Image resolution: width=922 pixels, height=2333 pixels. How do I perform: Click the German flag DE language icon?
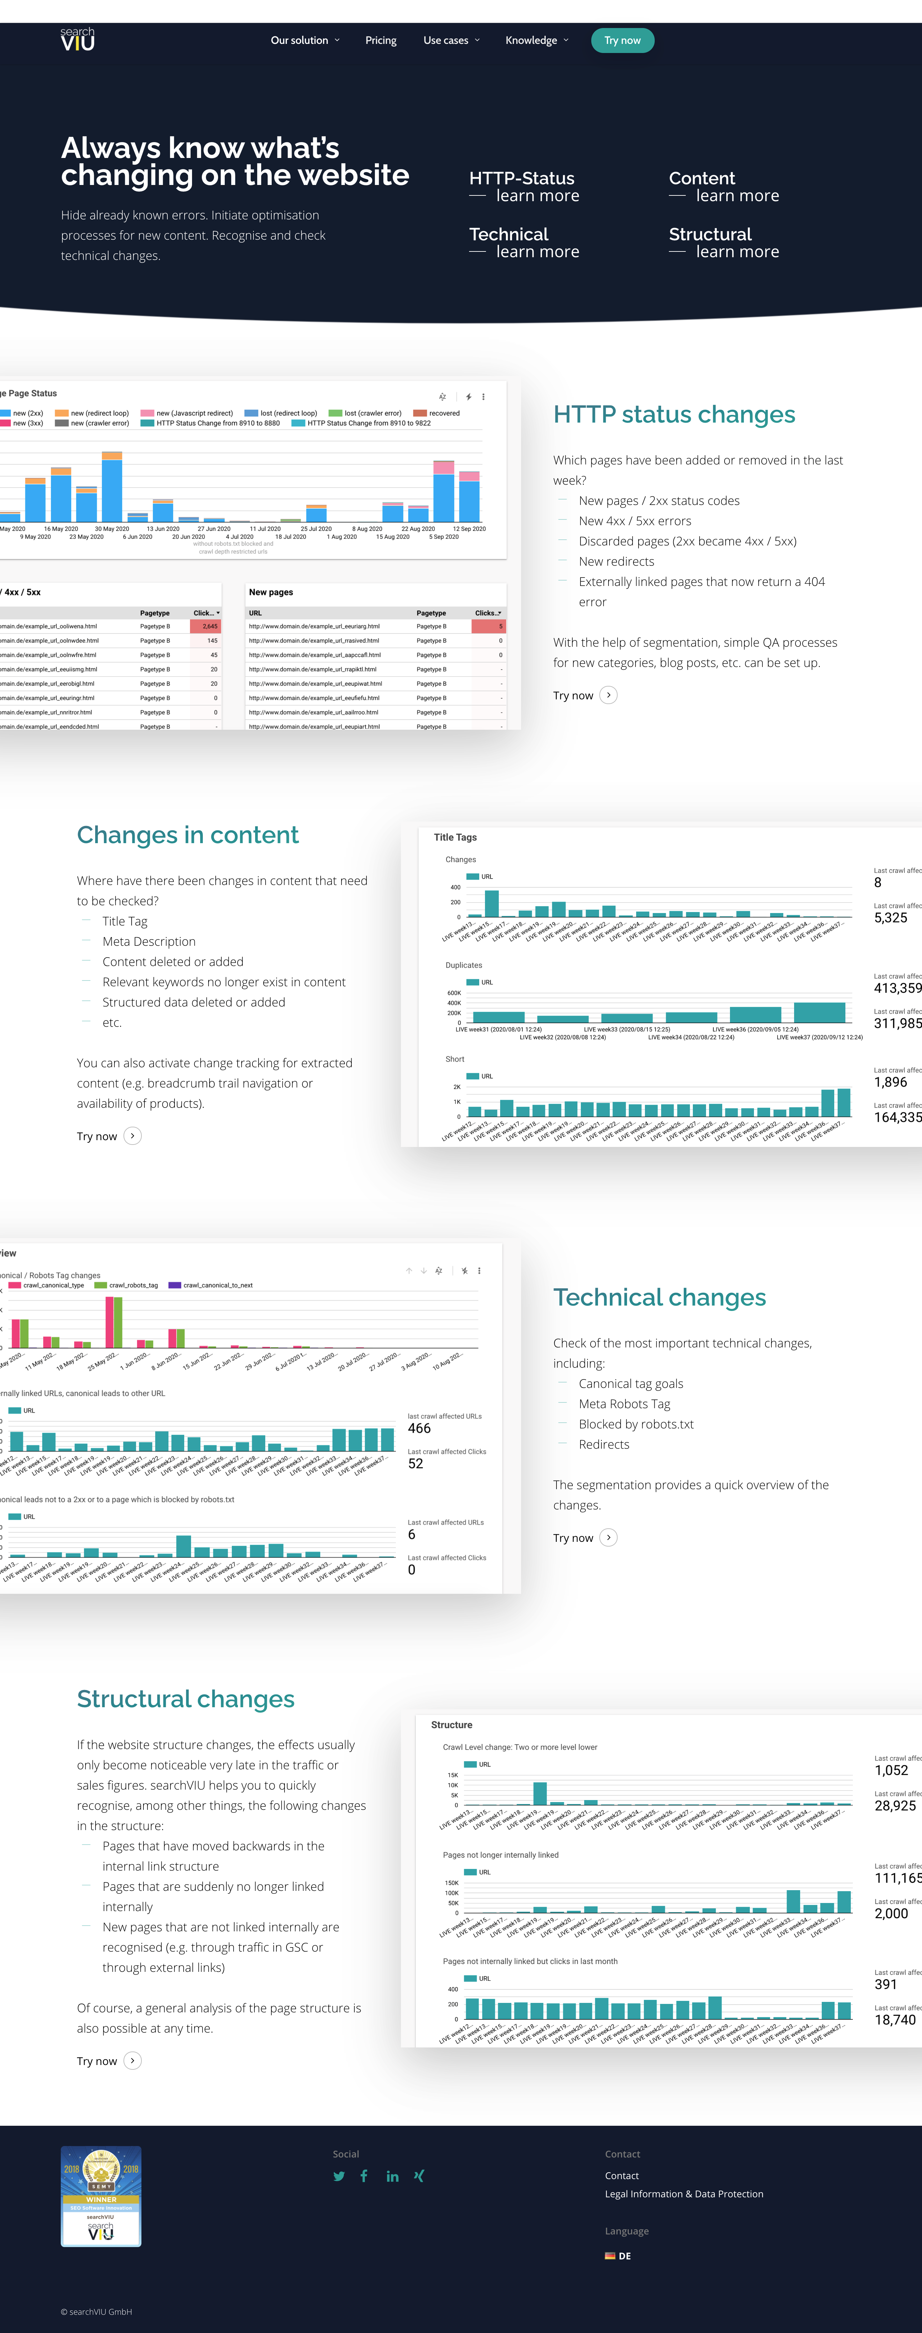pyautogui.click(x=611, y=2256)
